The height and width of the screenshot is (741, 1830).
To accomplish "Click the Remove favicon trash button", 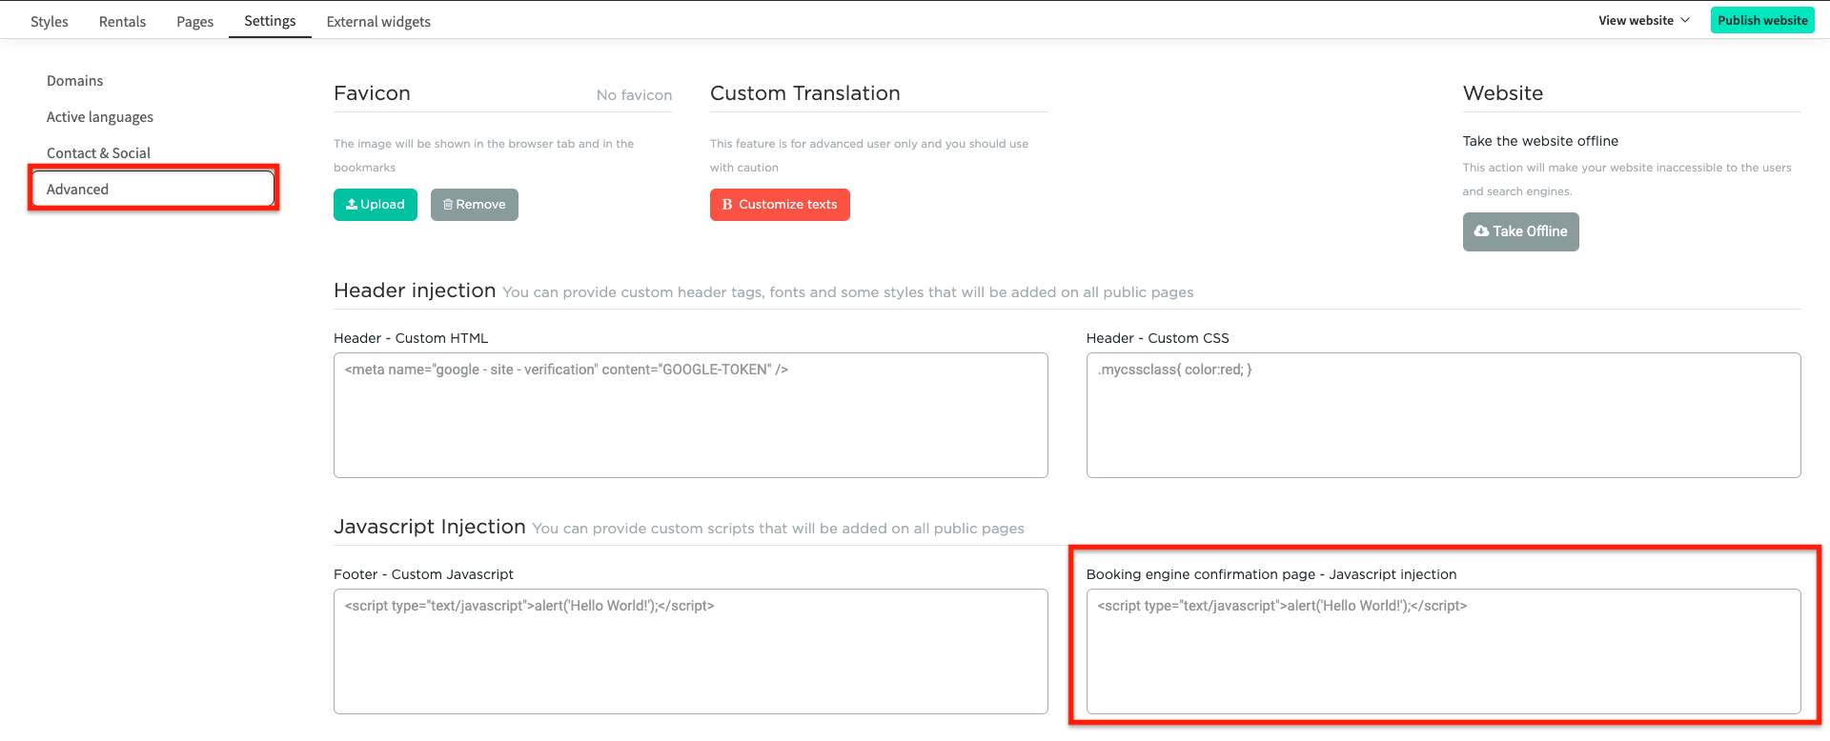I will click(474, 205).
